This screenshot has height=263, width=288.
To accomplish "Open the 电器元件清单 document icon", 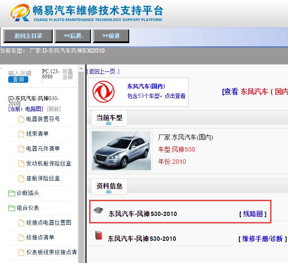I will [x=21, y=148].
